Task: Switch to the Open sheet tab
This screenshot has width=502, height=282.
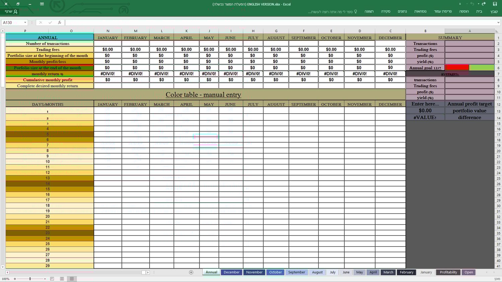Action: (469, 272)
